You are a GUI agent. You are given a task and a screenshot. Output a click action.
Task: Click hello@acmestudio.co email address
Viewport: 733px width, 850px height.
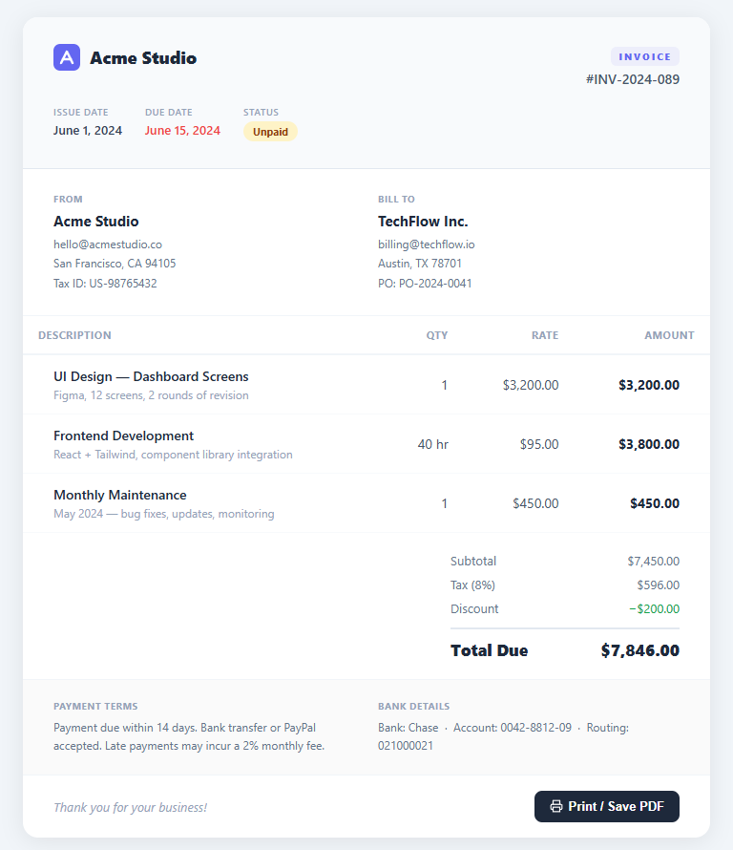tap(108, 244)
